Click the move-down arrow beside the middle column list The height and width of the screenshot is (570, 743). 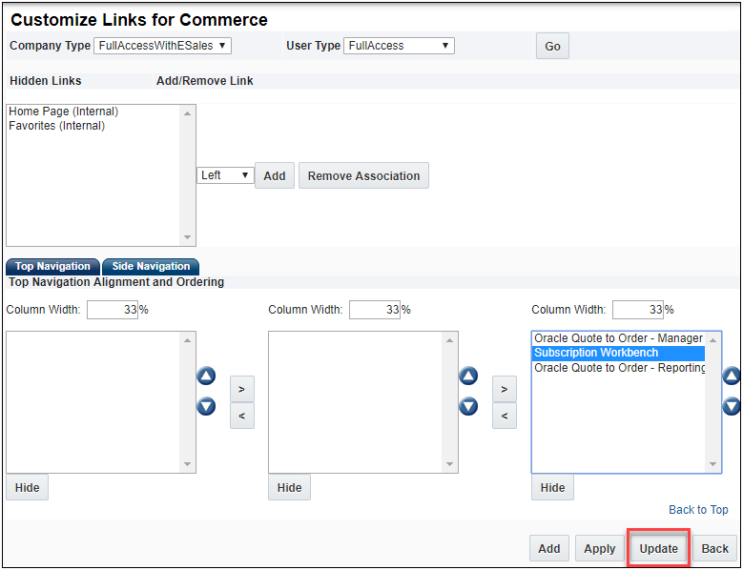(x=468, y=407)
